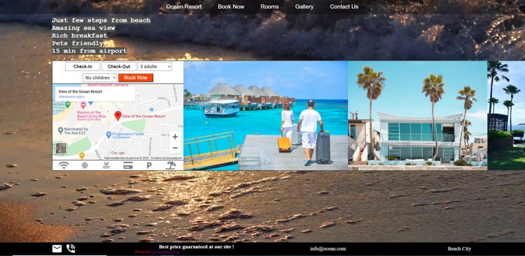
Task: Click the beach umbrella amenity icon
Action: pyautogui.click(x=171, y=165)
